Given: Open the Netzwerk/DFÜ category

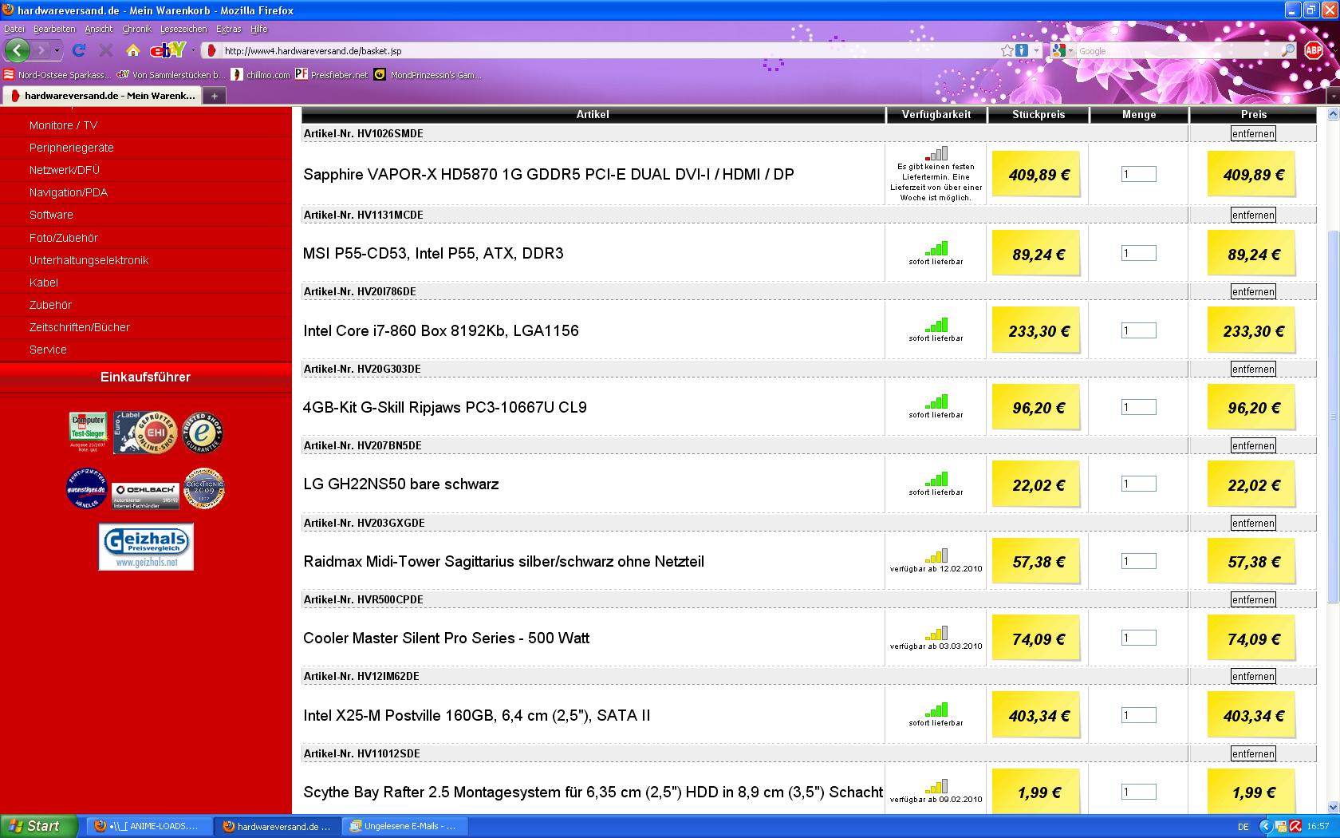Looking at the screenshot, I should pos(64,170).
